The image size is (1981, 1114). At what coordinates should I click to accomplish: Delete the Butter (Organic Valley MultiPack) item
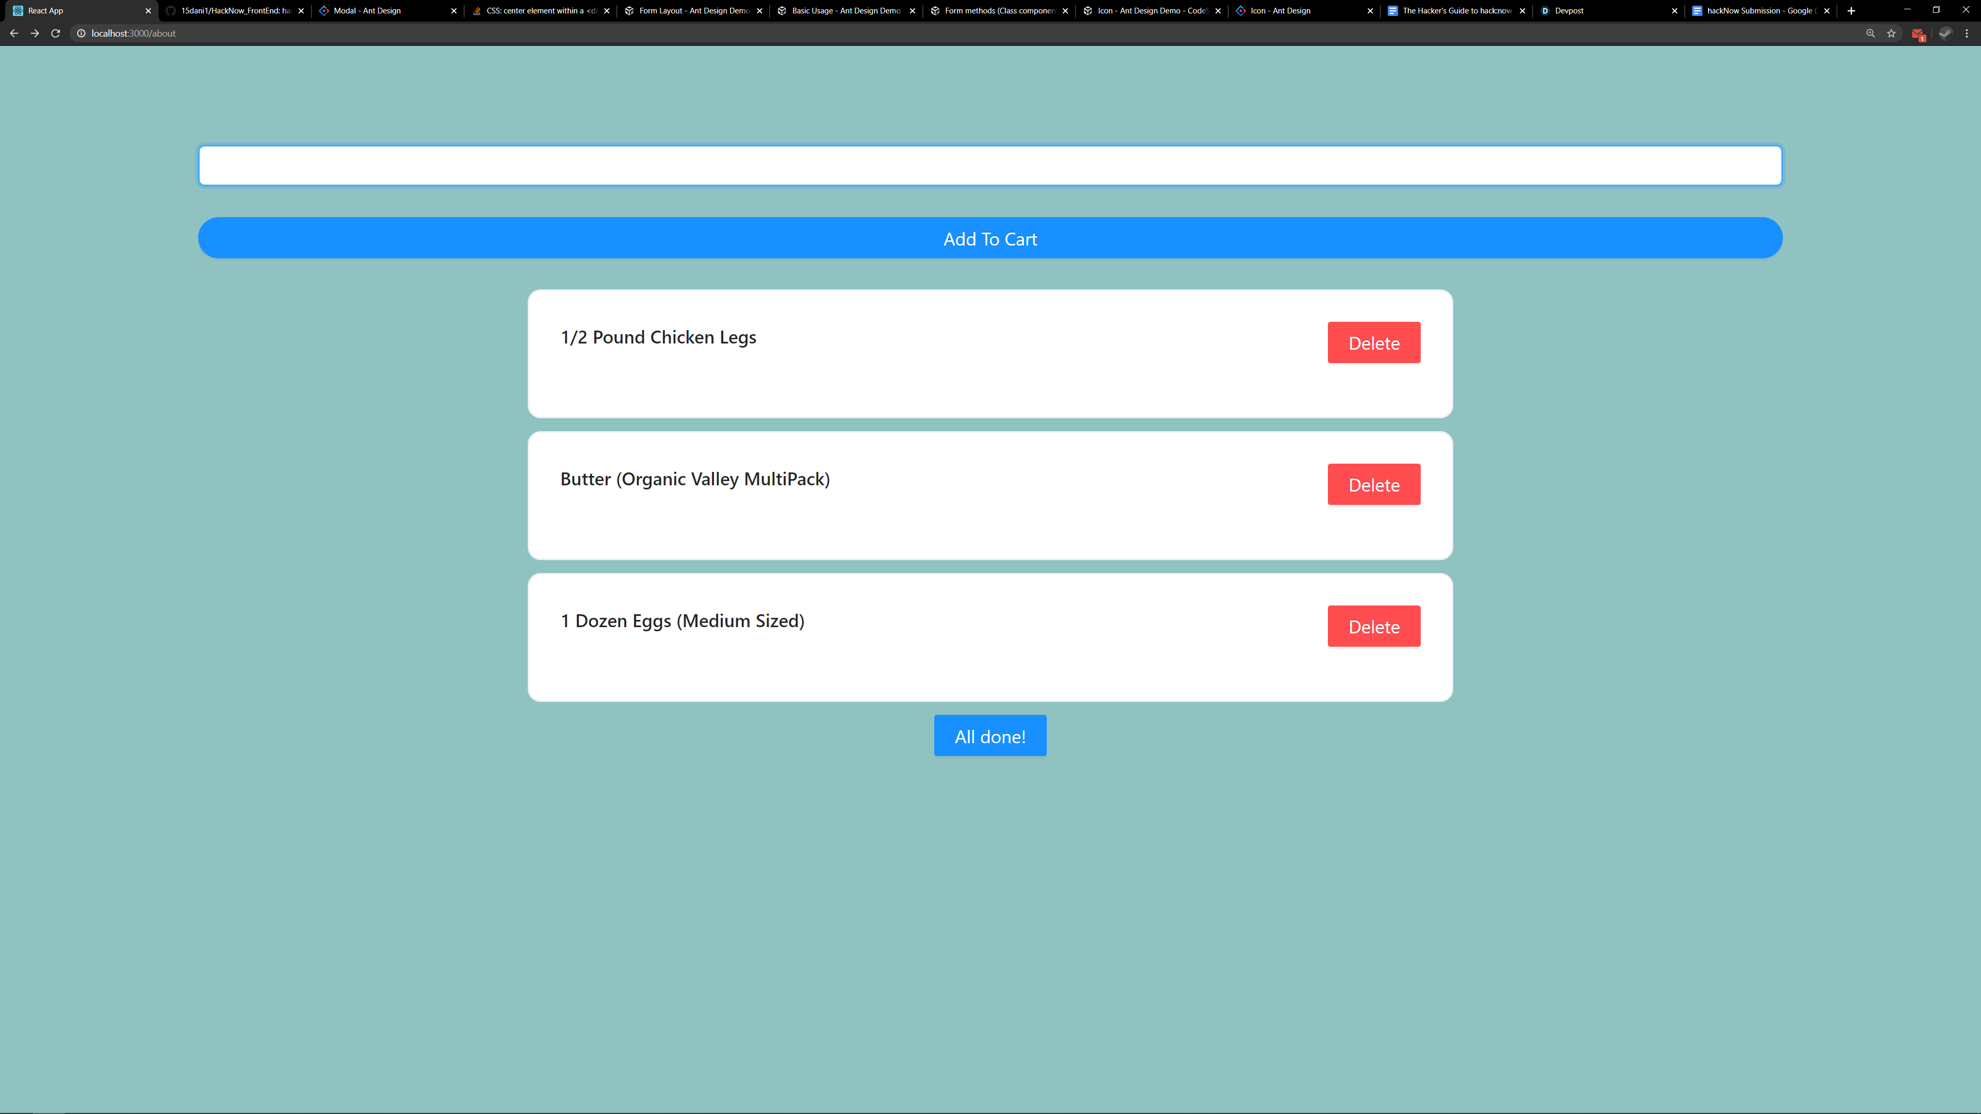pos(1373,484)
